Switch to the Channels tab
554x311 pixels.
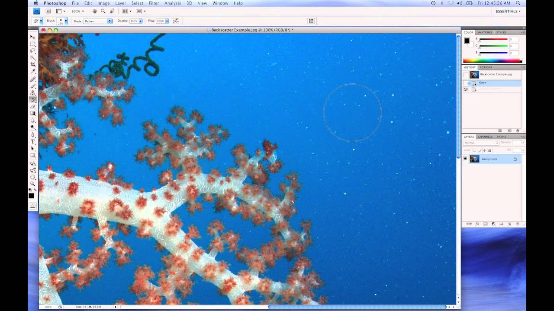tap(485, 136)
